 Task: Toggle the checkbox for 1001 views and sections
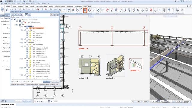tap(22, 23)
